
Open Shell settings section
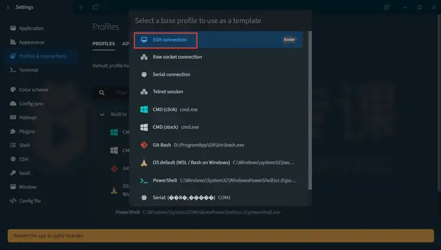(x=42, y=145)
